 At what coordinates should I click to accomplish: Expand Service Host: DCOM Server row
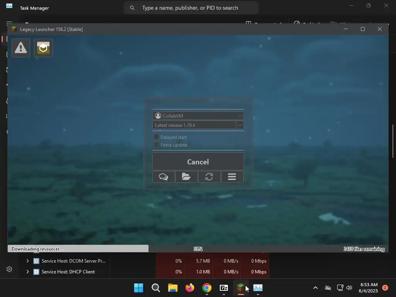(x=27, y=261)
